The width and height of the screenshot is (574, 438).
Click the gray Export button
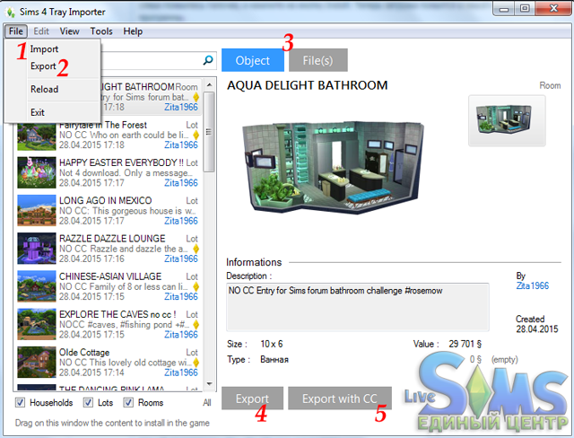click(x=252, y=399)
